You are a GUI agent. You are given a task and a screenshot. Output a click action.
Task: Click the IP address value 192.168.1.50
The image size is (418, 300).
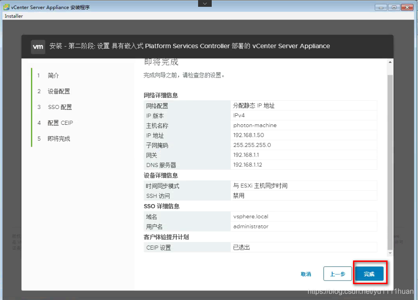249,135
